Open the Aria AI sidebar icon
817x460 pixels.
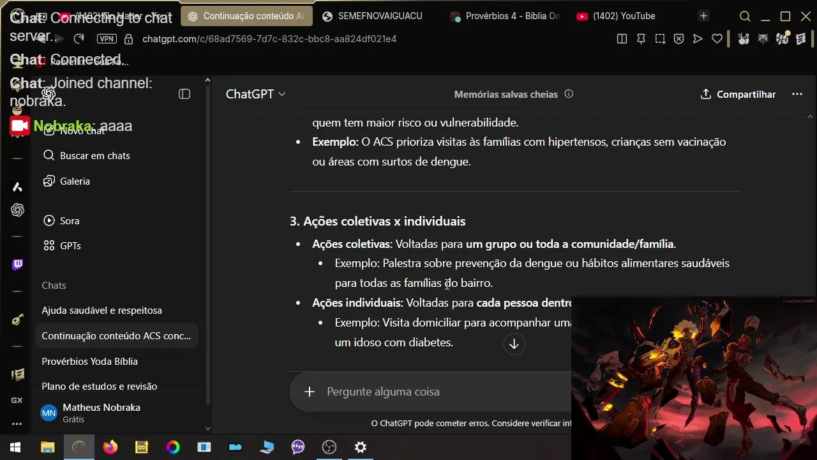point(17,187)
